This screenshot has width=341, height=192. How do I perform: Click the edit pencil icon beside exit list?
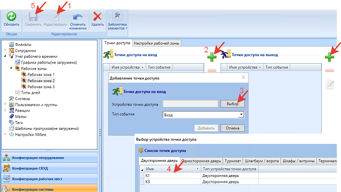[330, 84]
